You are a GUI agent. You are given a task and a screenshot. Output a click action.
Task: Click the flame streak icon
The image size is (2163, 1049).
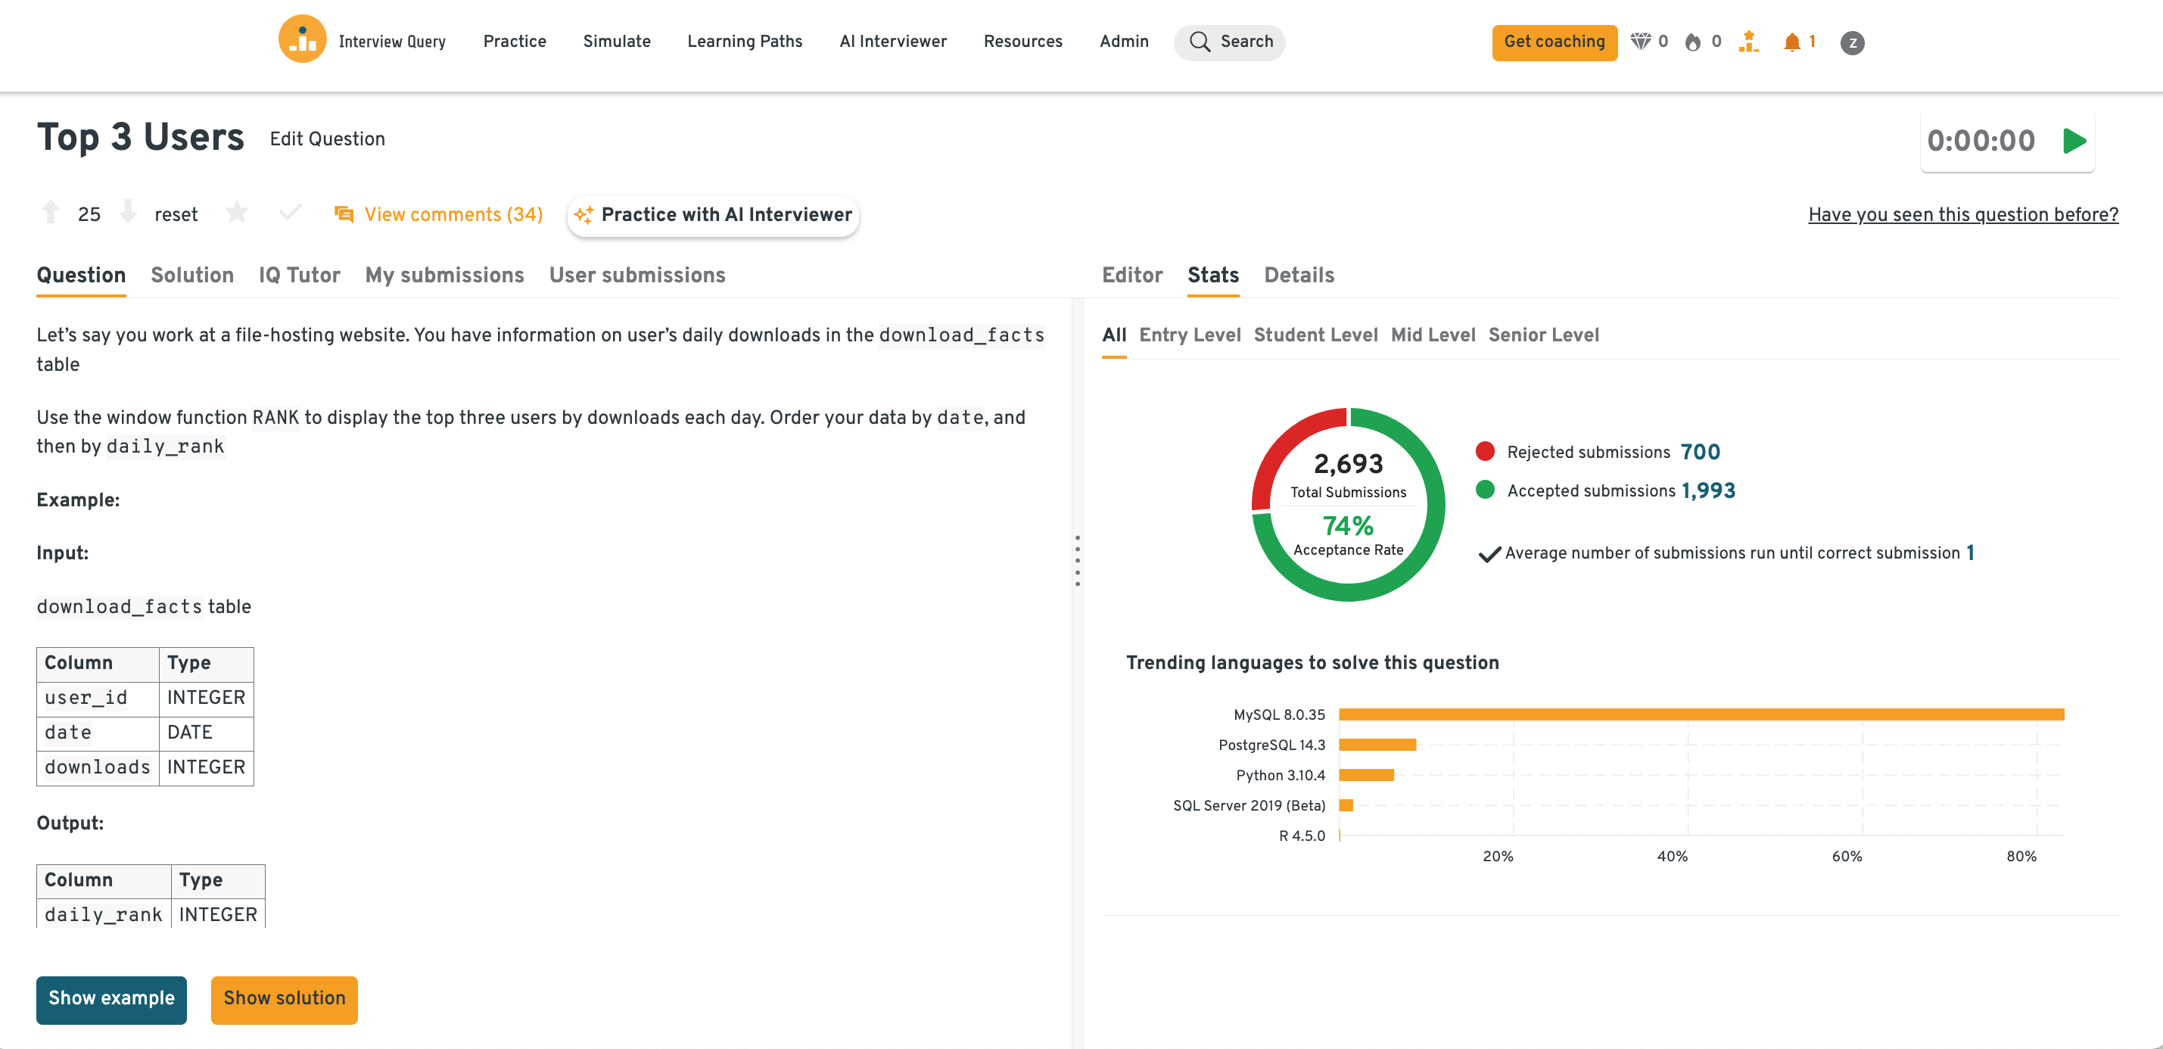1692,42
